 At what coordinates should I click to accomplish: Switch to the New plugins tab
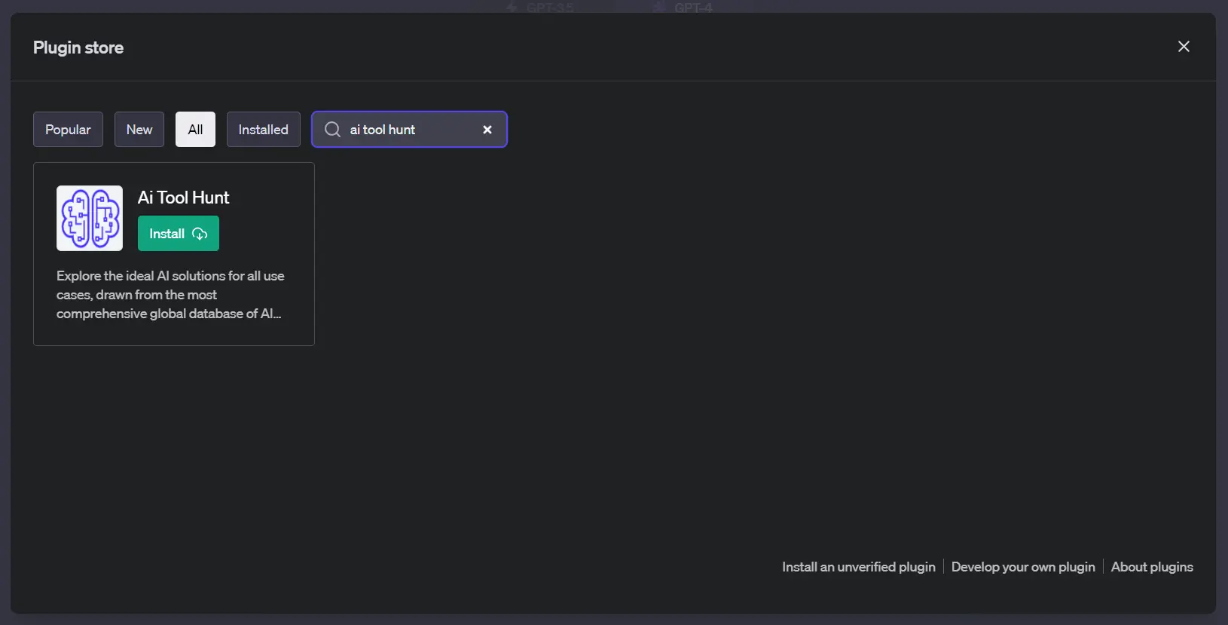pos(139,130)
